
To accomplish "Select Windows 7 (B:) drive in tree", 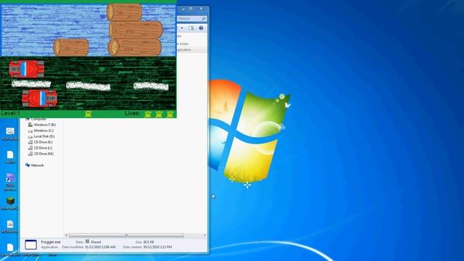I will coord(42,125).
